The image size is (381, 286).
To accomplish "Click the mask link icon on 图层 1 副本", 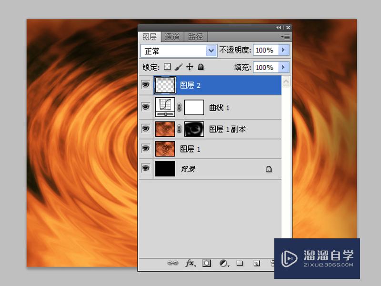I will 180,129.
